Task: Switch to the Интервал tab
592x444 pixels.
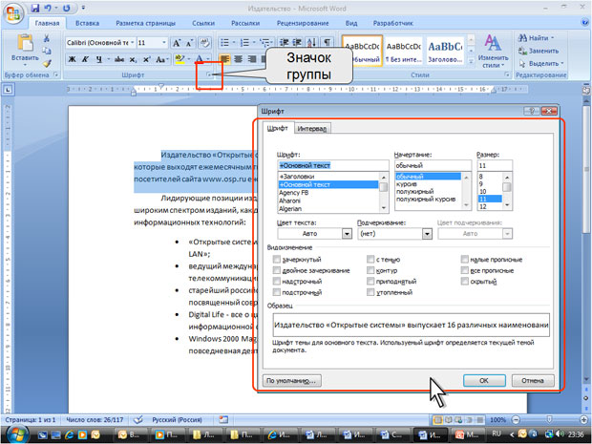Action: pyautogui.click(x=312, y=128)
